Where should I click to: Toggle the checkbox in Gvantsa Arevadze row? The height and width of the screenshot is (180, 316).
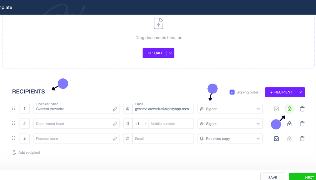point(276,109)
